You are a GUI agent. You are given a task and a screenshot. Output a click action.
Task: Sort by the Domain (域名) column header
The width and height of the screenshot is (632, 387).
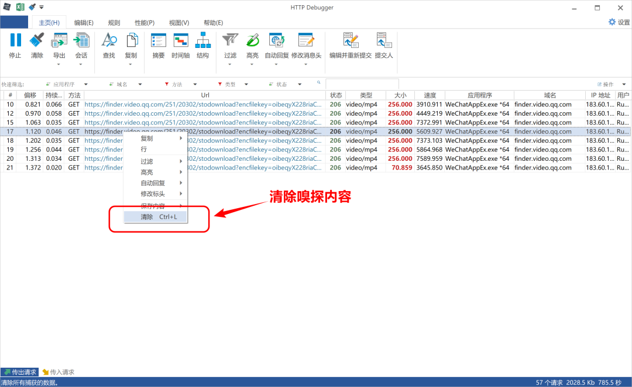[x=549, y=95]
